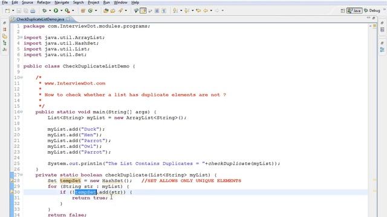387x217 pixels.
Task: Toggle Block Selection mode icon
Action: (157, 11)
